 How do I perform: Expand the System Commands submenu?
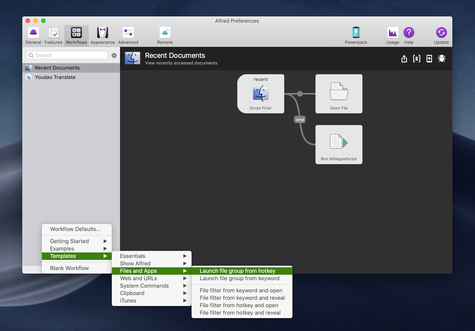pos(152,286)
